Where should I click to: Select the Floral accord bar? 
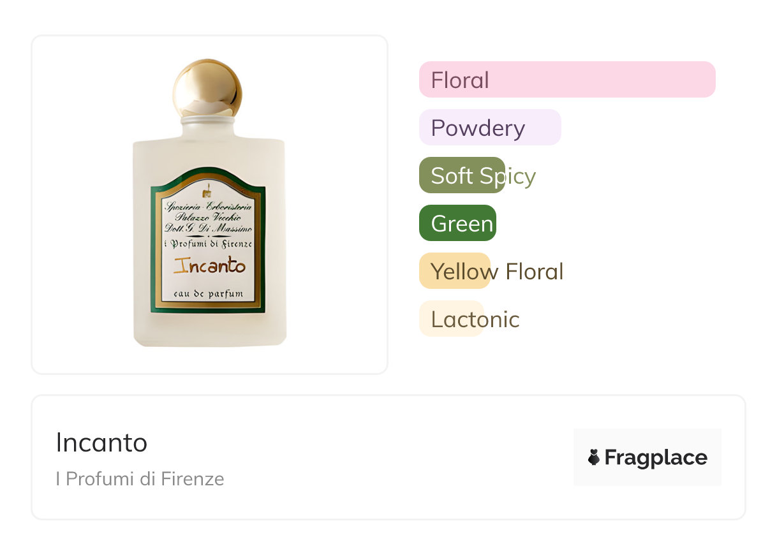pyautogui.click(x=566, y=80)
